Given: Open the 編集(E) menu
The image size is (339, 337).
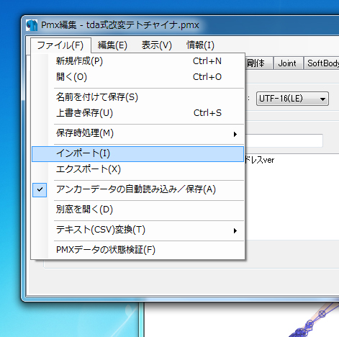Looking at the screenshot, I should (112, 45).
